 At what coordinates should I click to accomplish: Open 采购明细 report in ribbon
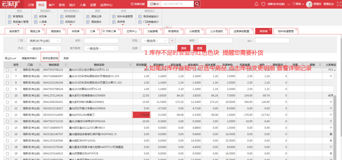[68, 17]
